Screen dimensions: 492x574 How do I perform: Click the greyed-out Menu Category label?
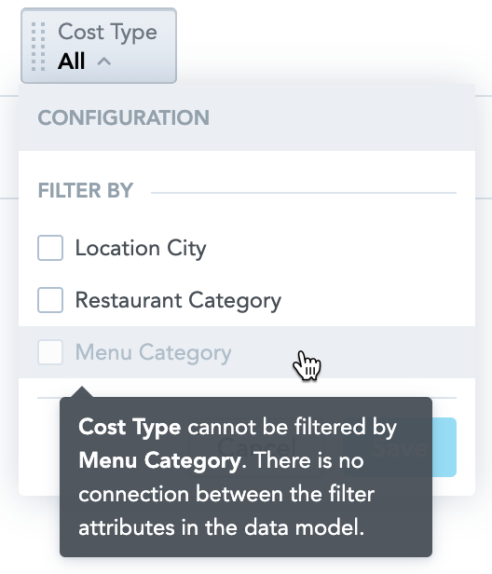153,353
